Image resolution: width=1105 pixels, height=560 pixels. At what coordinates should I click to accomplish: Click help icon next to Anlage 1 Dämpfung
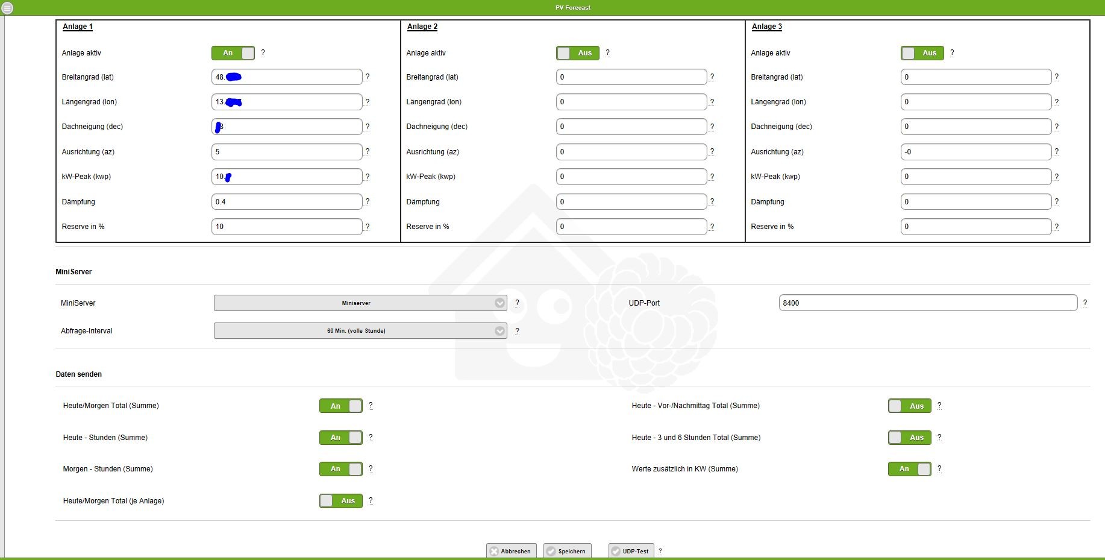click(x=368, y=202)
